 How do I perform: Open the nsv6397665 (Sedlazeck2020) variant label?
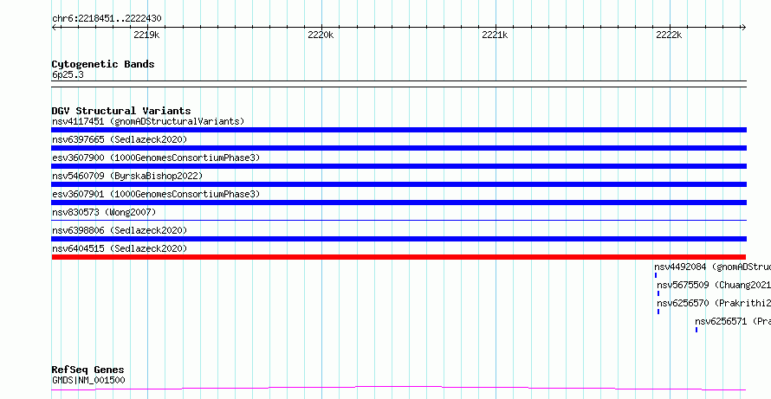120,139
